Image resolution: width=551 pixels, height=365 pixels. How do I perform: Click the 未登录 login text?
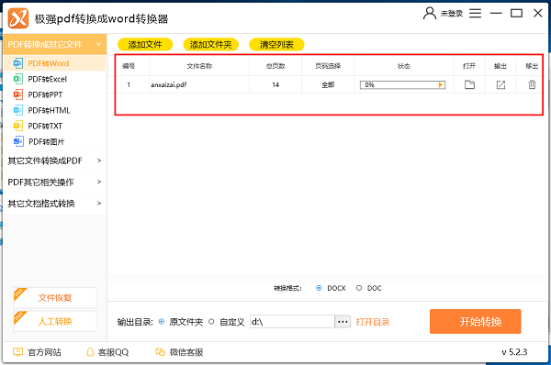point(452,14)
